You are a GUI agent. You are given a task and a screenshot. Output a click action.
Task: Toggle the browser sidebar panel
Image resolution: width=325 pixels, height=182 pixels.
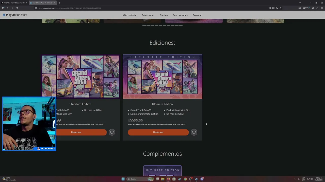tap(3, 8)
